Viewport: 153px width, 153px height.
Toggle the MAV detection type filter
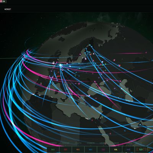(78, 150)
